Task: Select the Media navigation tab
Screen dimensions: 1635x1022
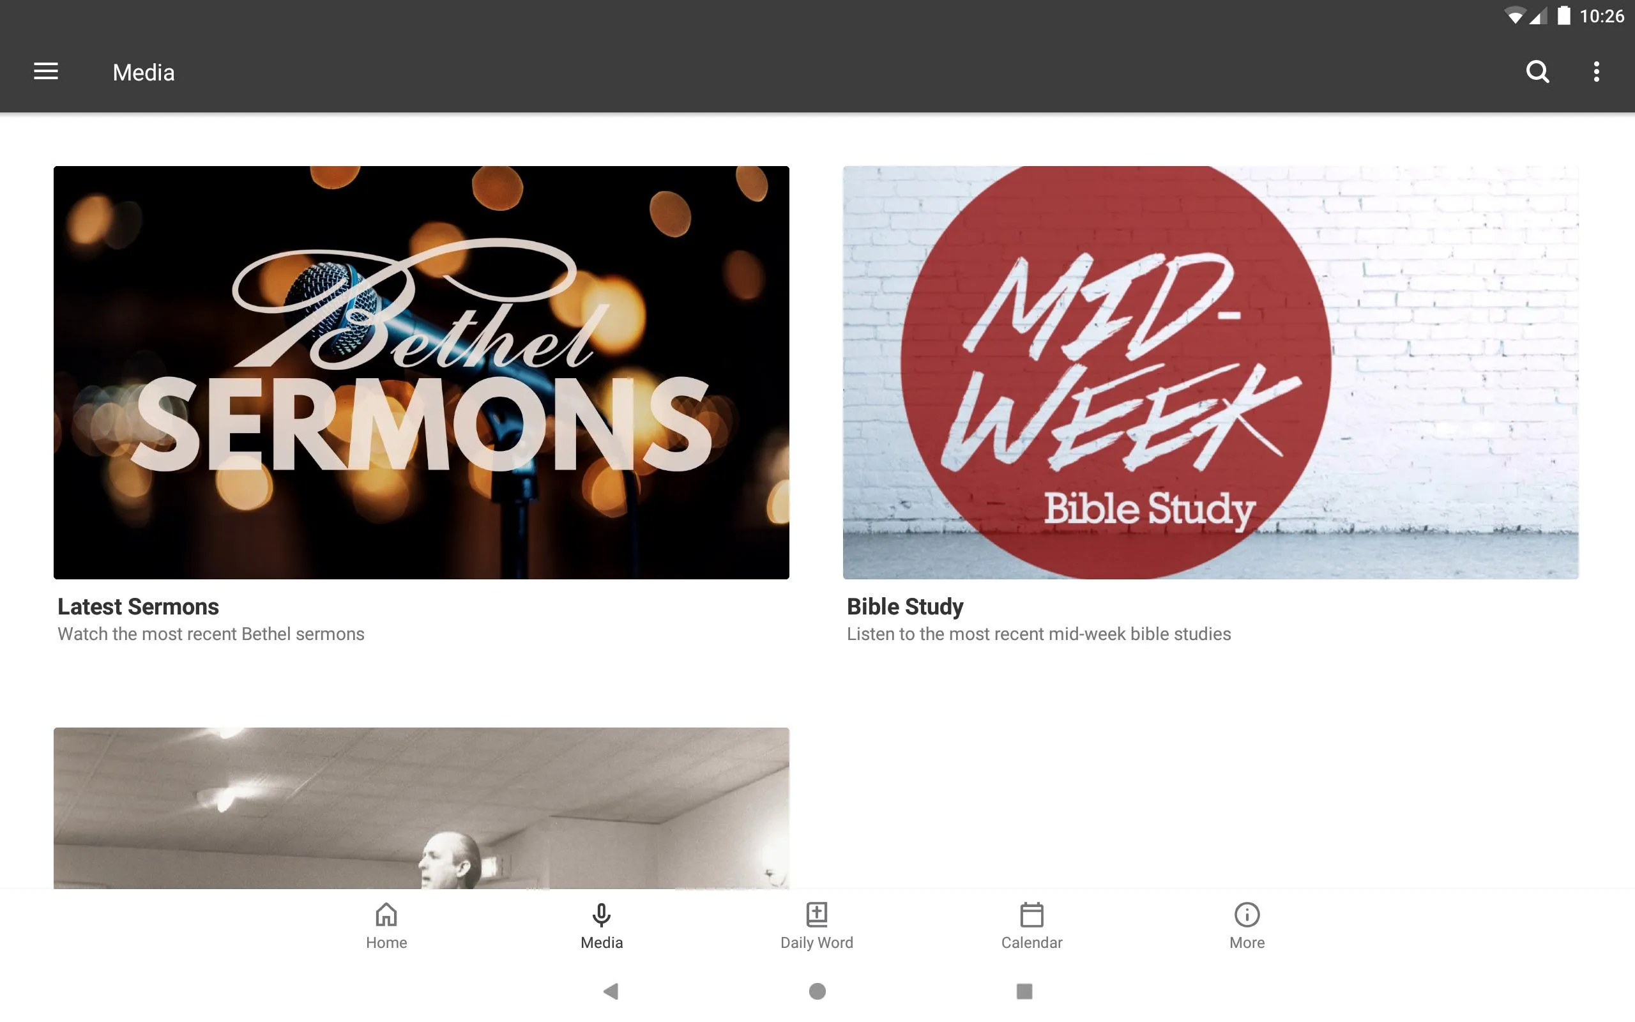Action: click(602, 926)
